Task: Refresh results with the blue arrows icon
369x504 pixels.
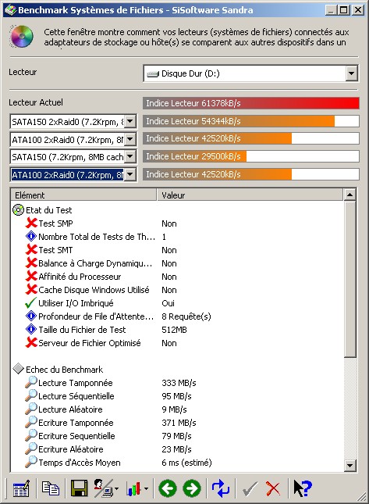Action: (x=221, y=488)
